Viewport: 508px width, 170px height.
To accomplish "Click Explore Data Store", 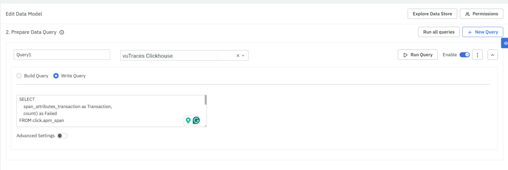I will 432,14.
